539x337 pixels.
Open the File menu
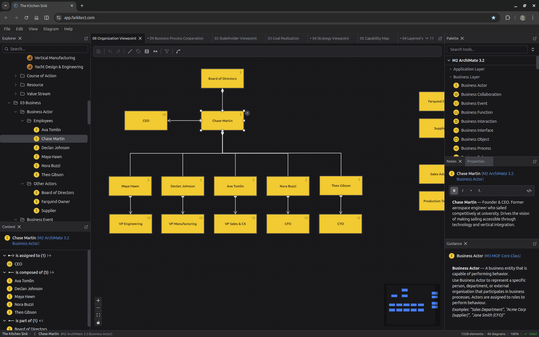pyautogui.click(x=7, y=29)
